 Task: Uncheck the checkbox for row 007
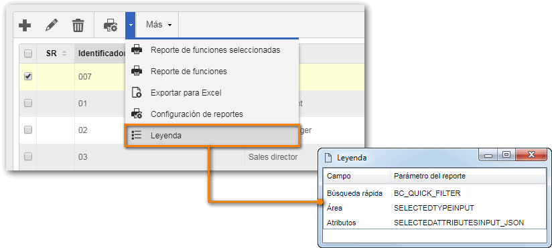28,76
